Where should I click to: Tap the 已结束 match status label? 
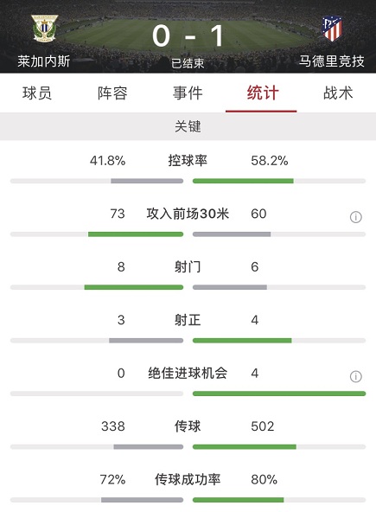click(188, 63)
